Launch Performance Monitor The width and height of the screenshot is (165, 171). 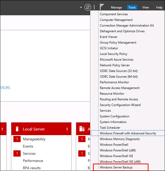point(114,82)
